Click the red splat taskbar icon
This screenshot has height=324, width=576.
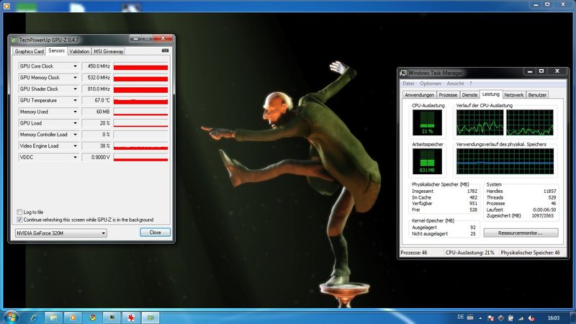click(131, 318)
